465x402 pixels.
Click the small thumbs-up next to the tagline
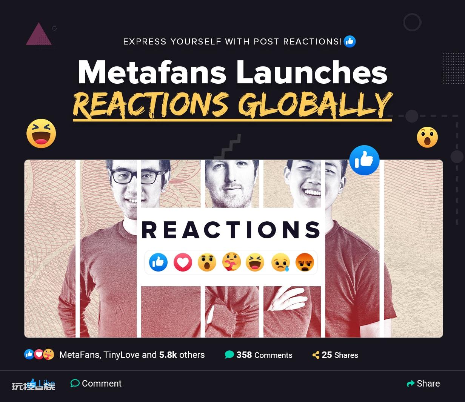point(350,41)
